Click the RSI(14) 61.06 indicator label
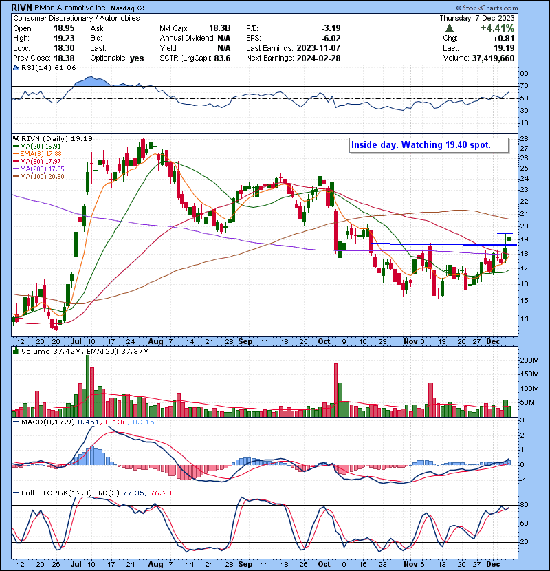Viewport: 550px width, 571px height. coord(49,67)
